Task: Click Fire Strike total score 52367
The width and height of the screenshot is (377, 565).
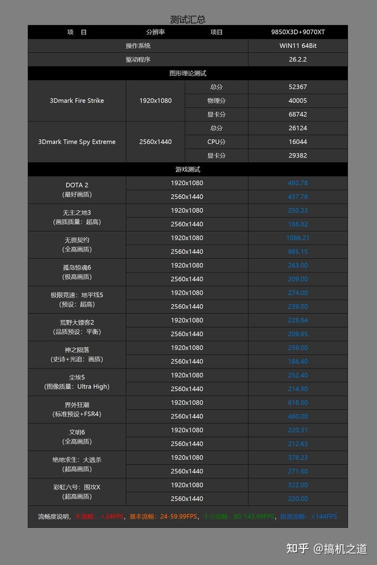Action: click(298, 87)
